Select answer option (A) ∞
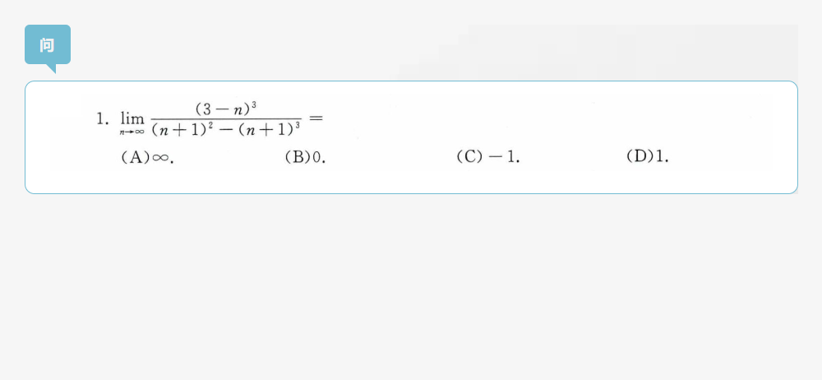 tap(147, 157)
